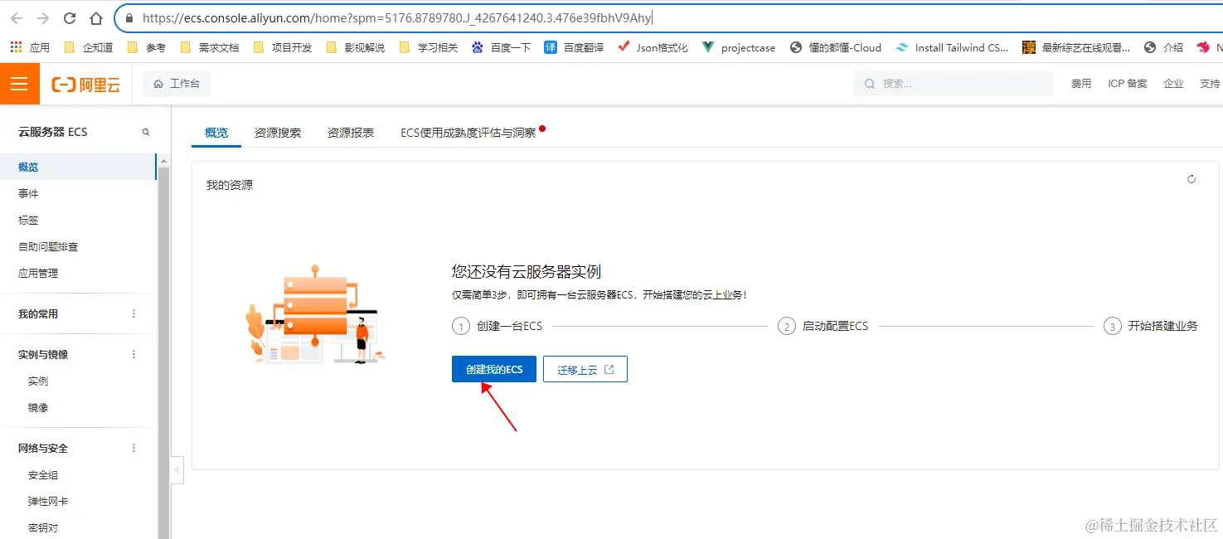1223x539 pixels.
Task: Open the 实例与镜像 more-options dots
Action: pos(134,354)
